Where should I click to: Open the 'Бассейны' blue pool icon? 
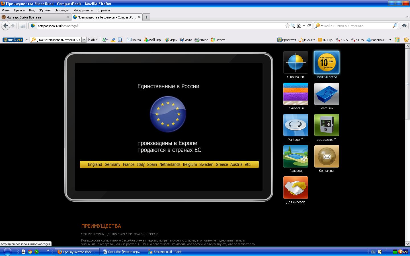pyautogui.click(x=327, y=94)
